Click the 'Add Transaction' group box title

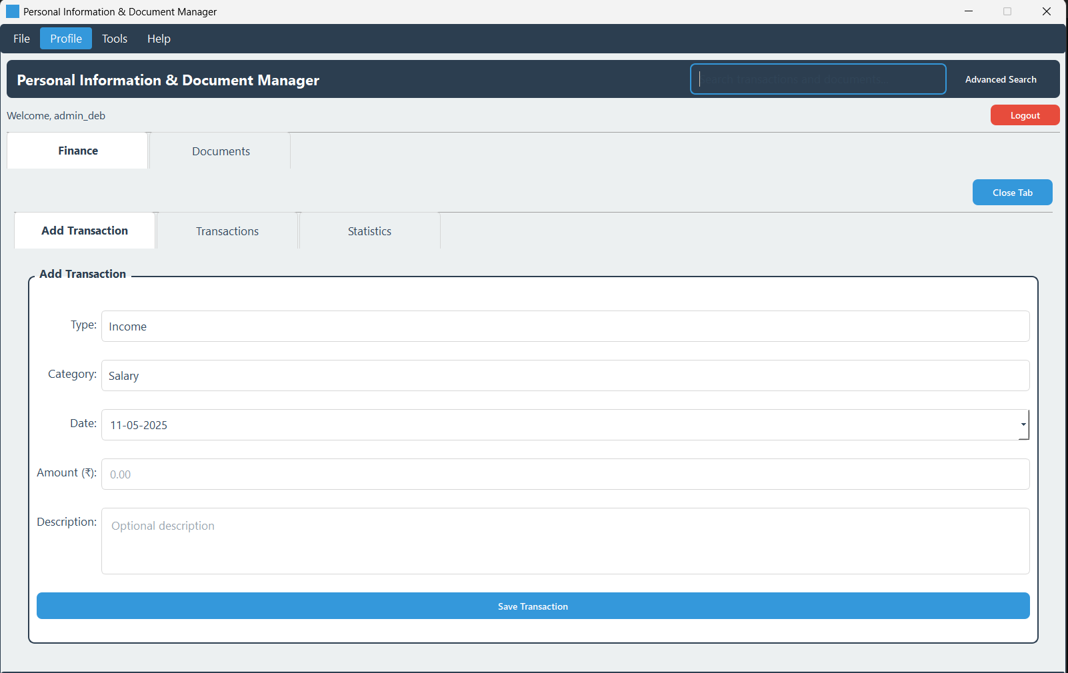(x=83, y=274)
